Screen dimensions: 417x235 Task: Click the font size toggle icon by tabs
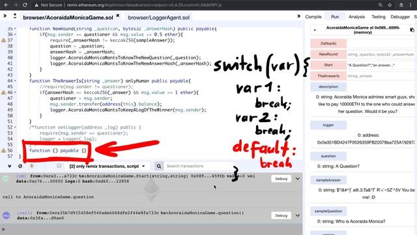pos(15,16)
